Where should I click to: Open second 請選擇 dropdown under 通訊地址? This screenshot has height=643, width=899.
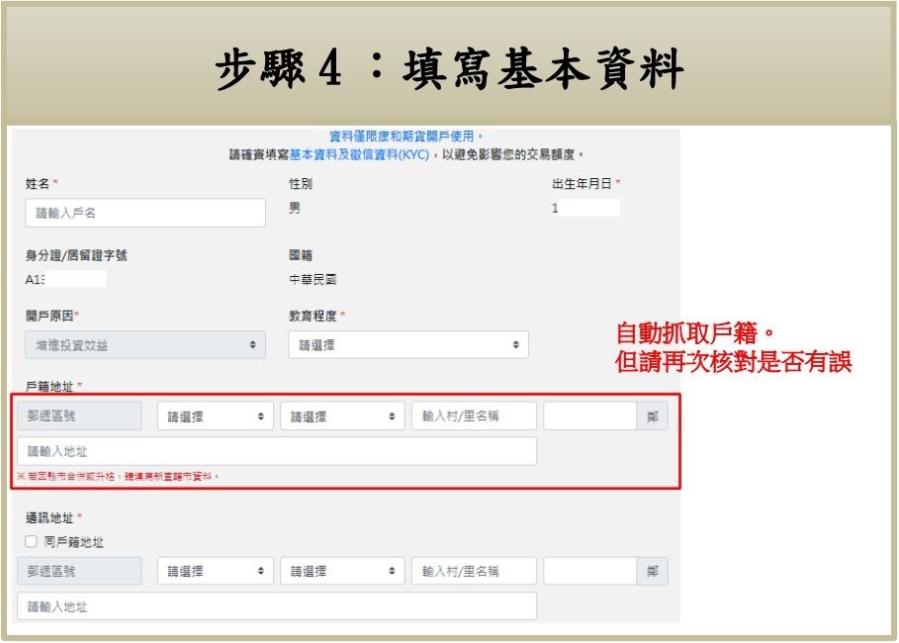point(342,571)
